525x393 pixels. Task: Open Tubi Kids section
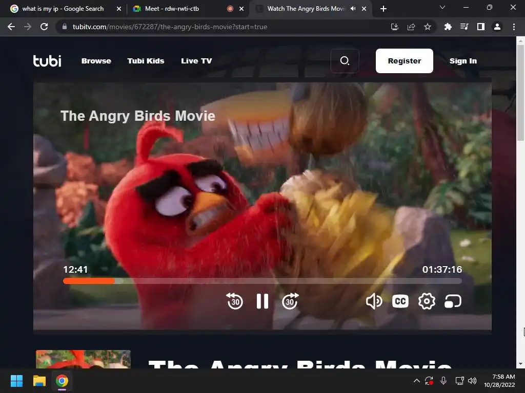tap(146, 61)
